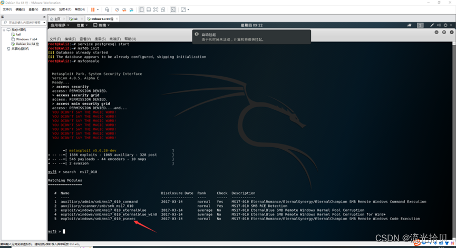Screen dimensions: 456x248
Task: Click the guest top bar pen icon
Action: point(432,25)
